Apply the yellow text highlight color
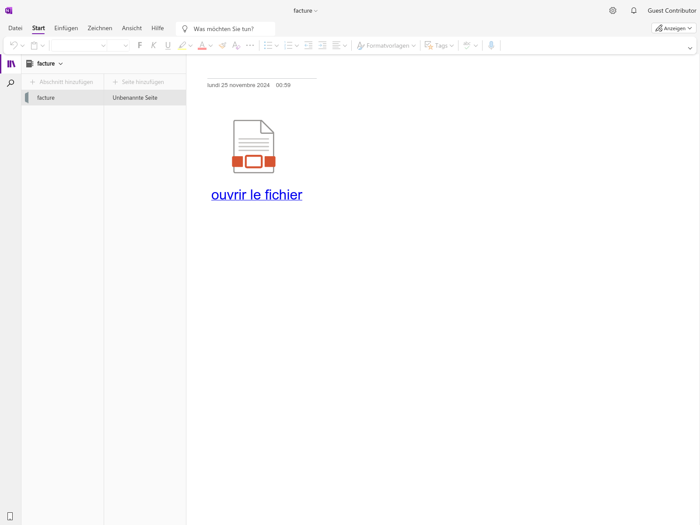This screenshot has width=700, height=525. (x=182, y=45)
